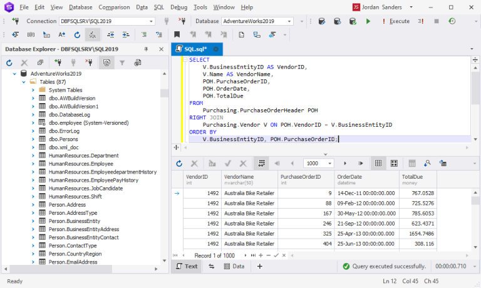Refresh the Database Explorer tree
The width and height of the screenshot is (481, 288).
[x=9, y=62]
